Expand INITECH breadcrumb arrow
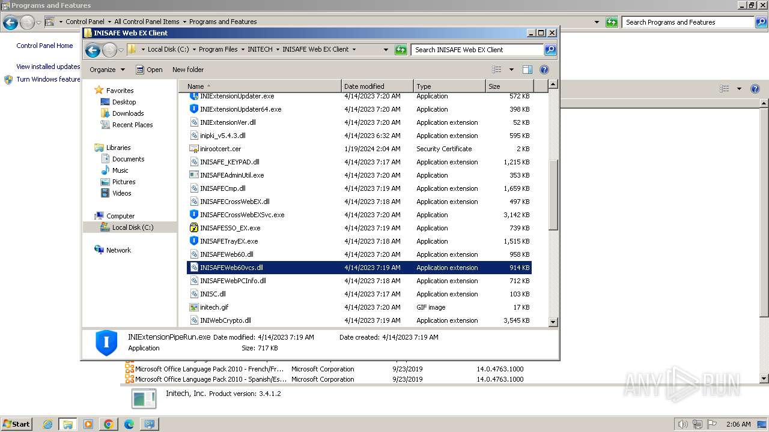769x432 pixels. tap(277, 50)
